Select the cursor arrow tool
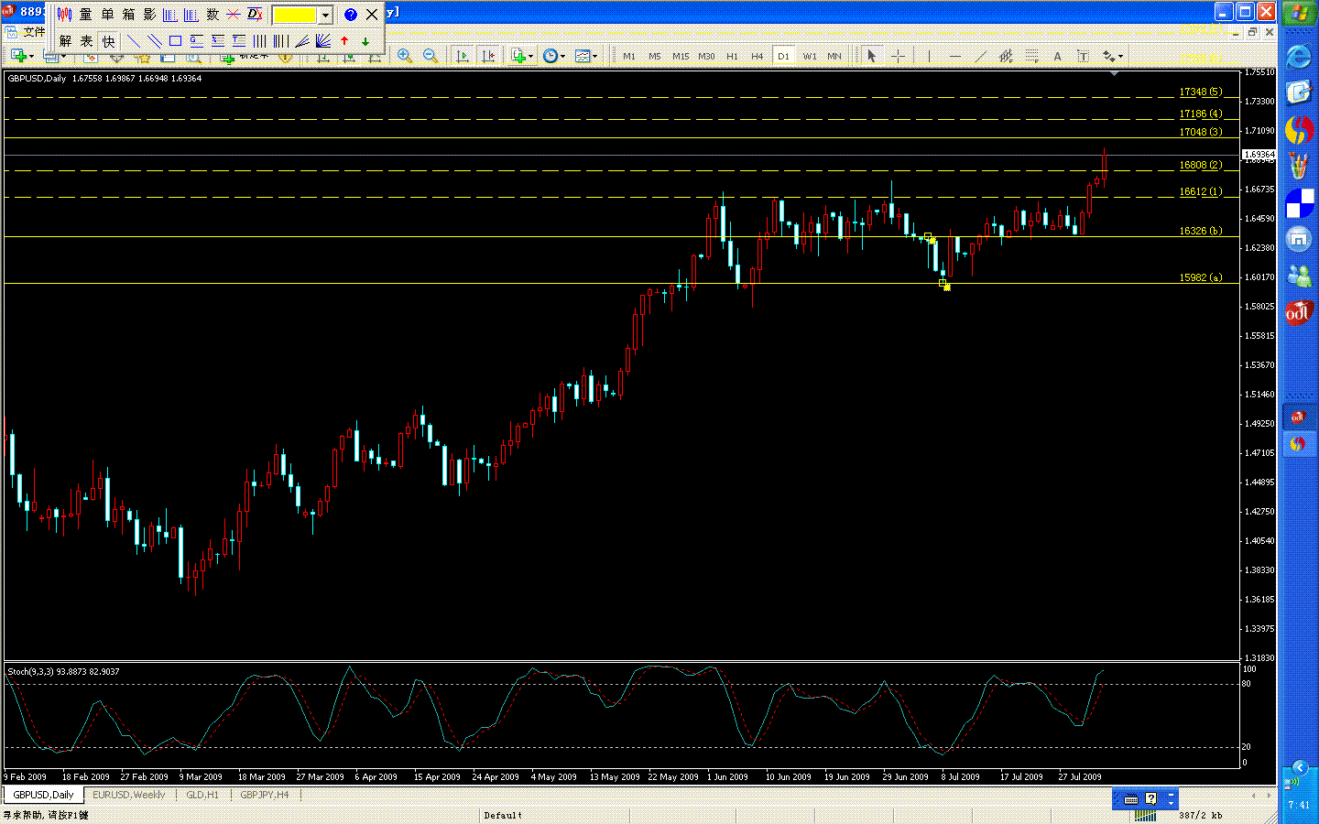 [x=872, y=56]
